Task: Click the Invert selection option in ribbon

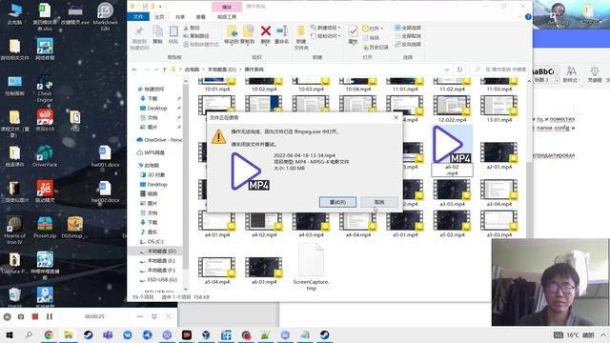Action: [408, 44]
